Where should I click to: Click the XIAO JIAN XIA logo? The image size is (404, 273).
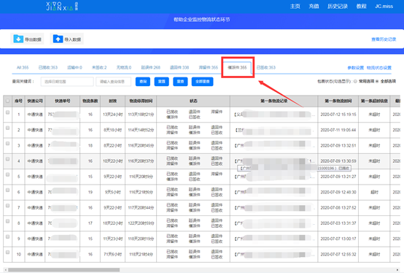point(62,6)
